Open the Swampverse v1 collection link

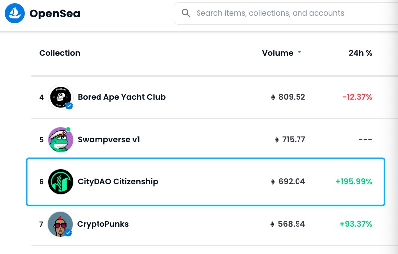pos(109,140)
